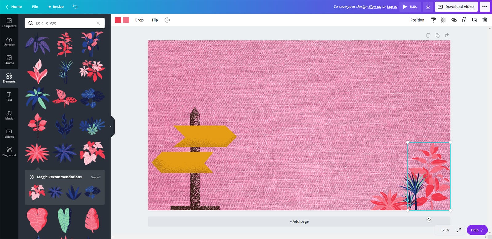492x239 pixels.
Task: Click the copy style paint roller icon
Action: (x=433, y=20)
